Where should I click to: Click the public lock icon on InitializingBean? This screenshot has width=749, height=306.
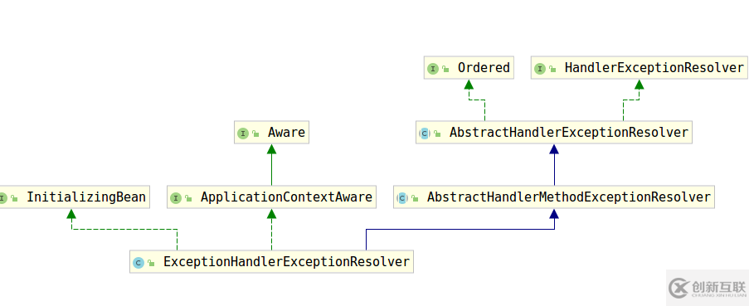[x=14, y=198]
